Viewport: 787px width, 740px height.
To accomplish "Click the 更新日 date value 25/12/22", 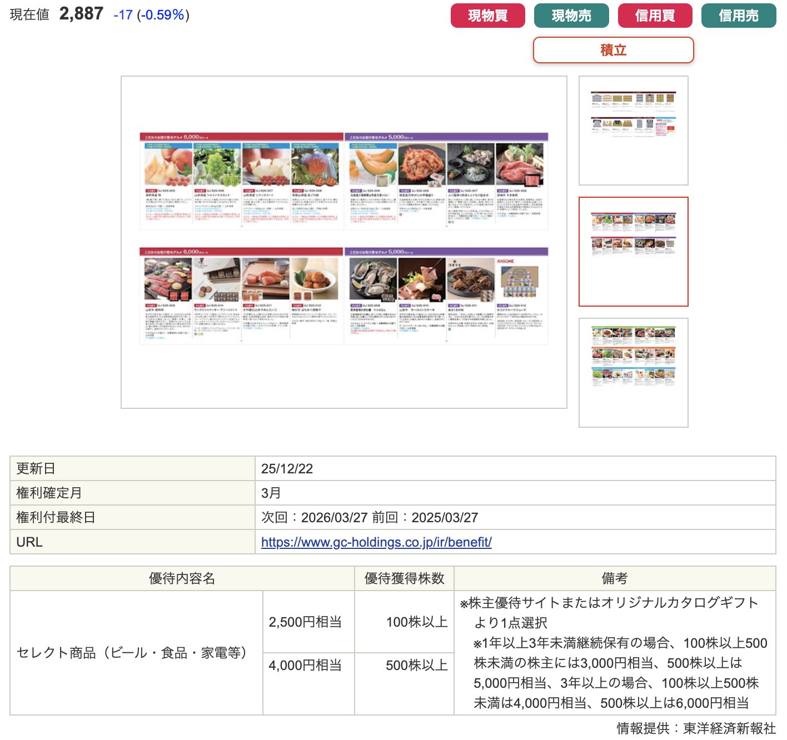I will [287, 468].
